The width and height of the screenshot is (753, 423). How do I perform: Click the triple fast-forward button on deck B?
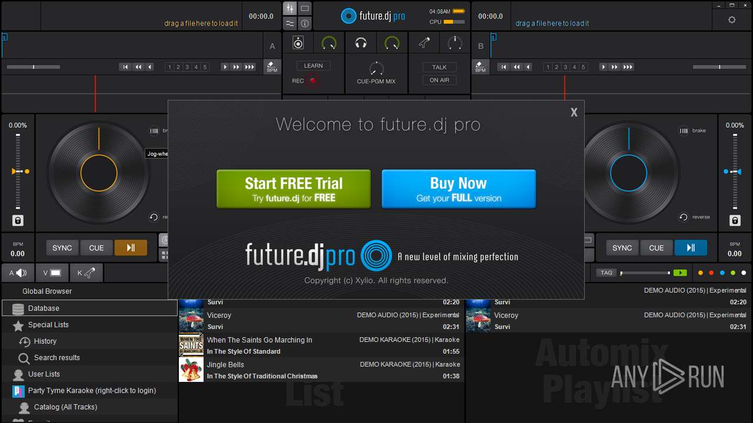coord(628,67)
